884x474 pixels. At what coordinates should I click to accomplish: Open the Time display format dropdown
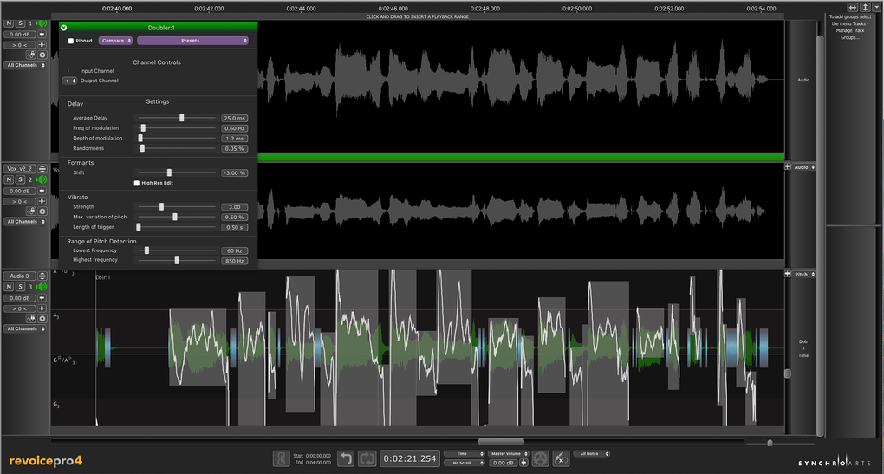click(464, 454)
